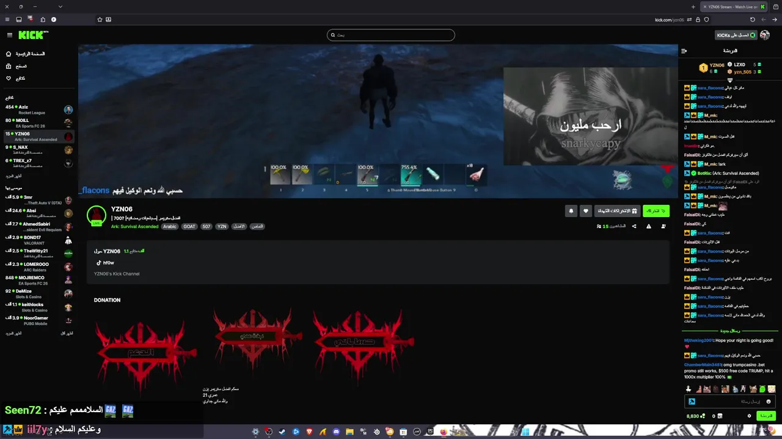The height and width of the screenshot is (439, 782).
Task: Open Steam from the taskbar
Action: click(282, 432)
